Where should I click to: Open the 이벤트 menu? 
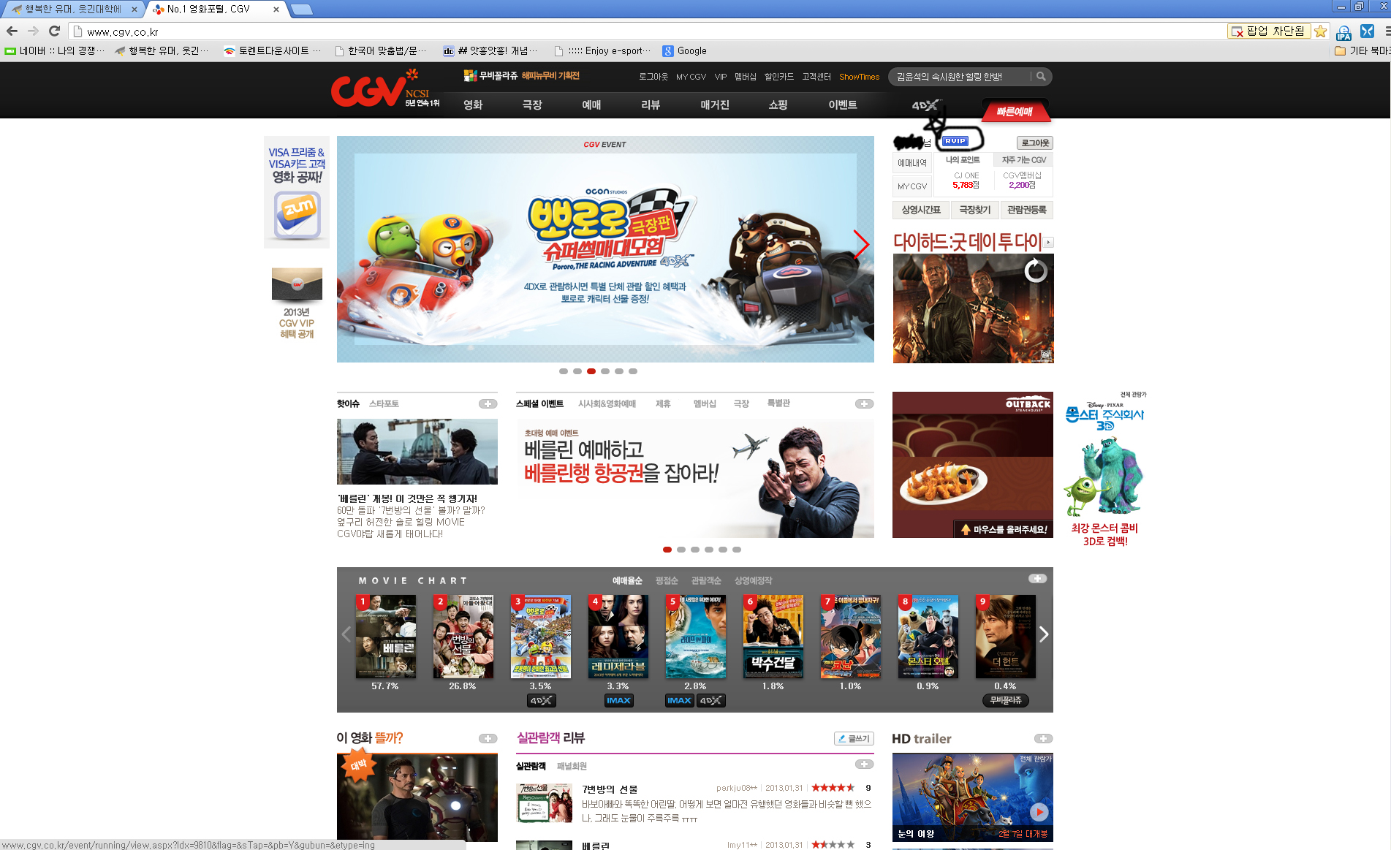(x=843, y=105)
